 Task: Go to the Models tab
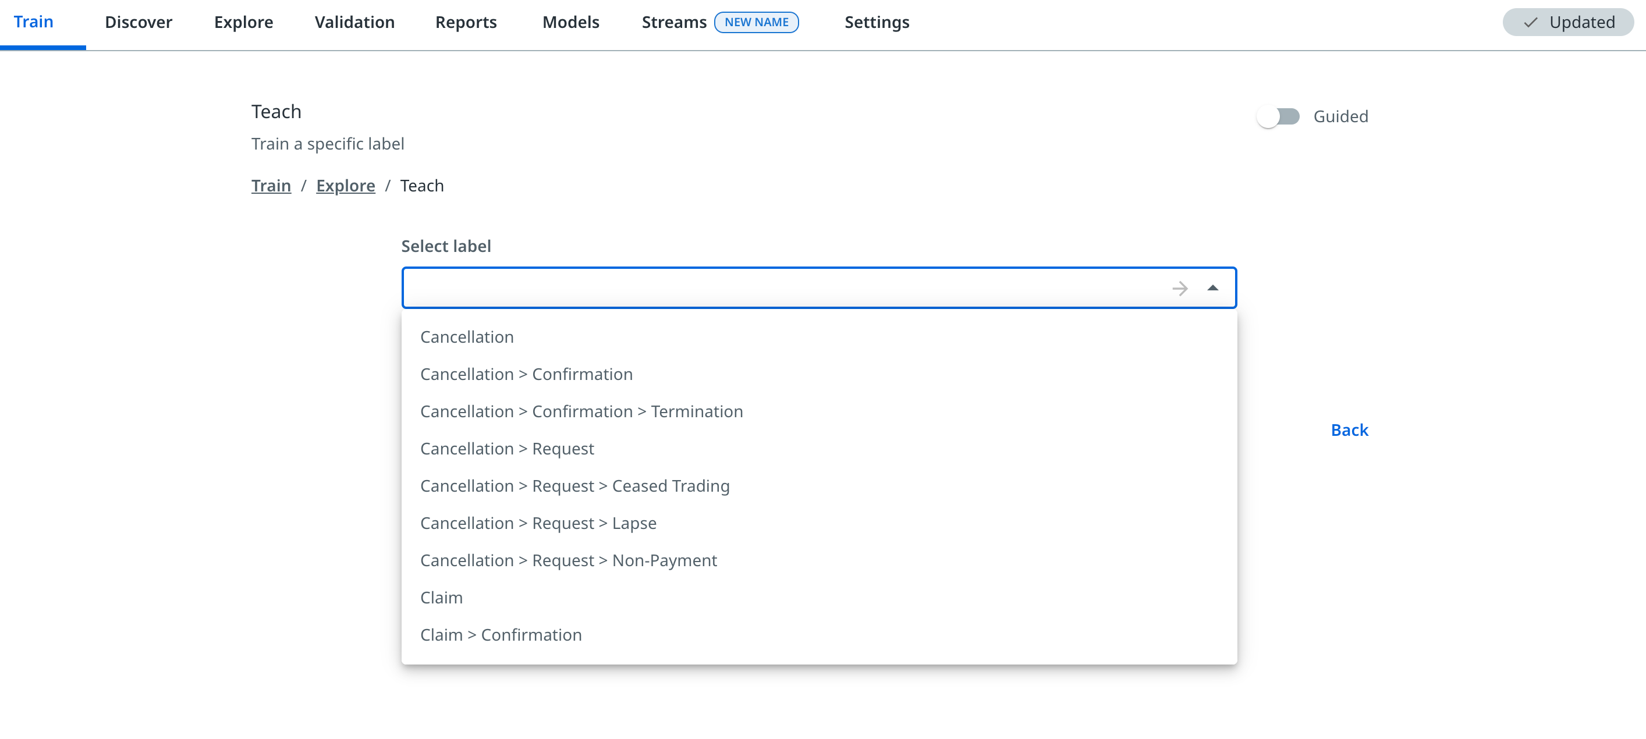[570, 22]
